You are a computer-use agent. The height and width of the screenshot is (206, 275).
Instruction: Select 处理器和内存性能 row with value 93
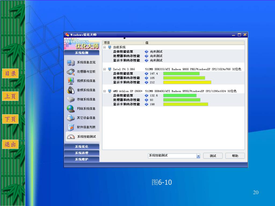click(173, 100)
